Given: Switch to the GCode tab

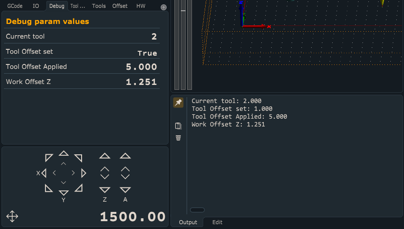Looking at the screenshot, I should pyautogui.click(x=15, y=6).
